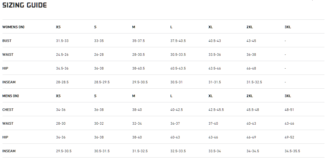327x161 pixels.
Task: Click the WOMENS (IN) header label
Action: tap(13, 27)
